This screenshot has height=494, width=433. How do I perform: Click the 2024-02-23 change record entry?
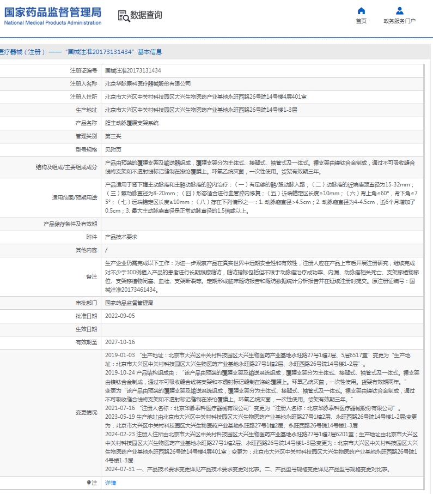click(x=261, y=447)
